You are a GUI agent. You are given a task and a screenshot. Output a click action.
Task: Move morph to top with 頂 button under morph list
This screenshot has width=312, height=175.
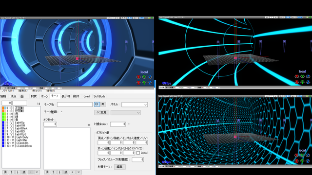point(5,172)
